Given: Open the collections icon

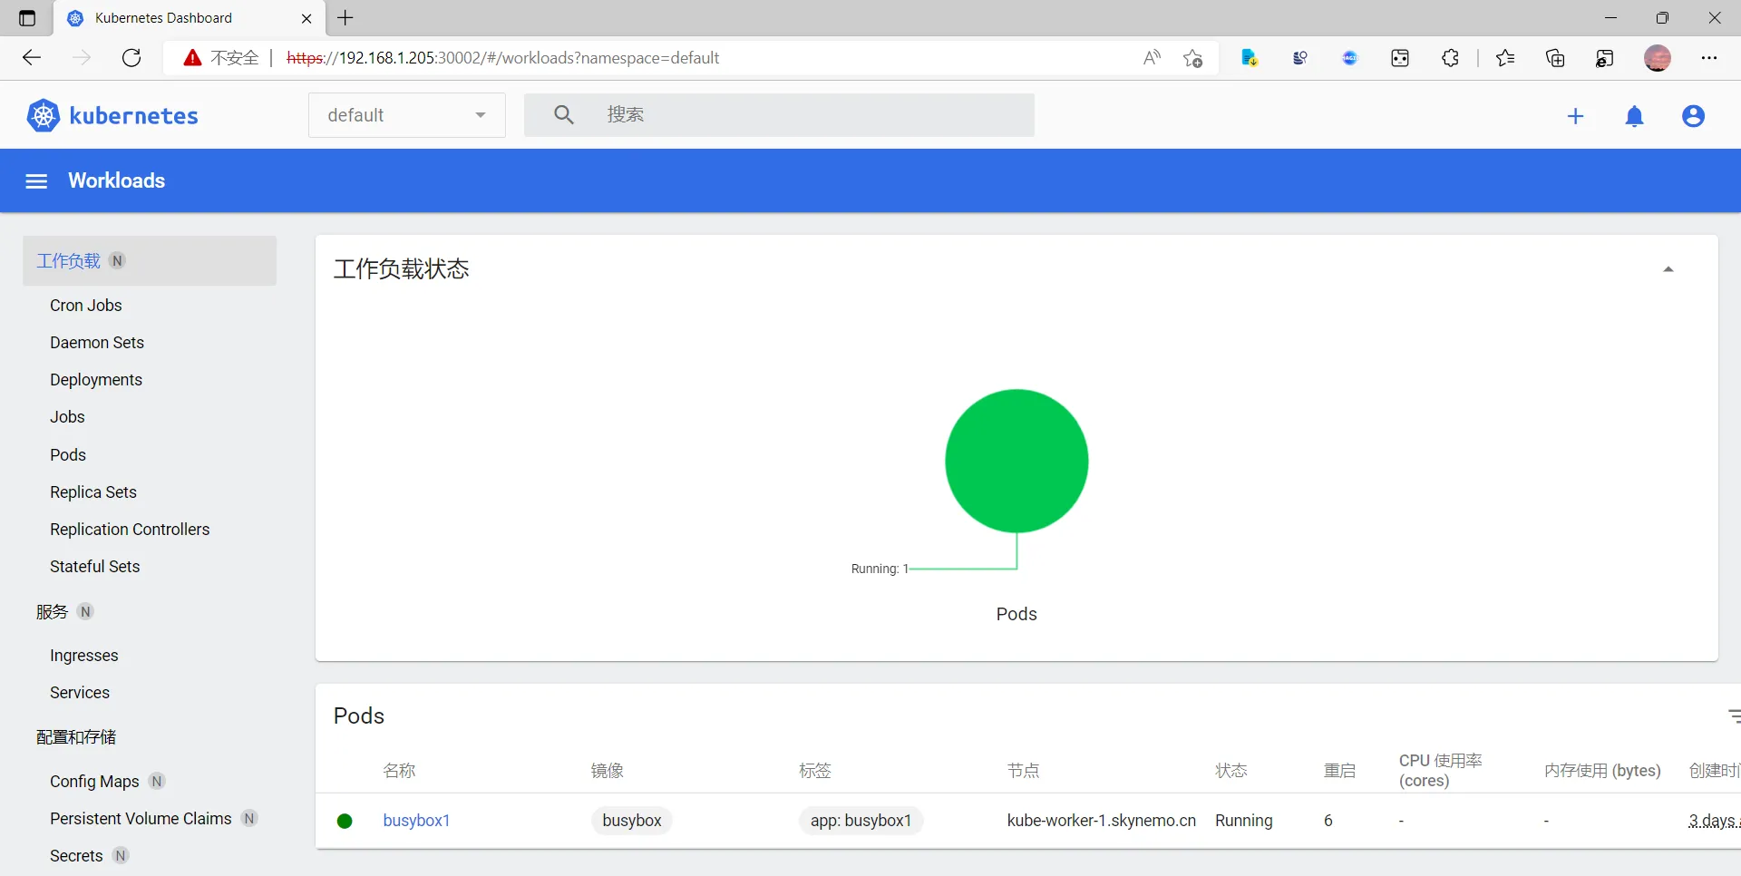Looking at the screenshot, I should 1555,58.
